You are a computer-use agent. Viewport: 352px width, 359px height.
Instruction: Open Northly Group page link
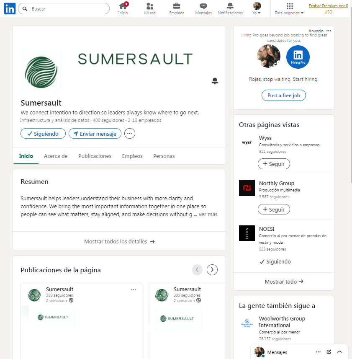click(277, 183)
